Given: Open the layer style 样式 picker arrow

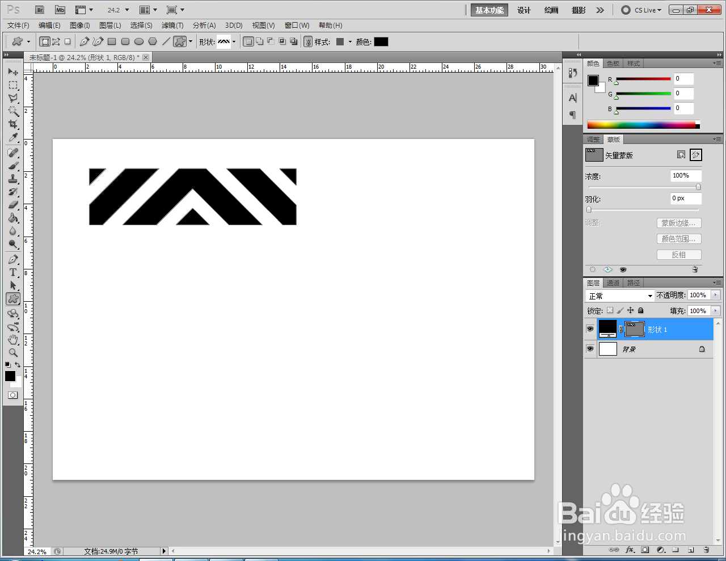Looking at the screenshot, I should coord(350,41).
